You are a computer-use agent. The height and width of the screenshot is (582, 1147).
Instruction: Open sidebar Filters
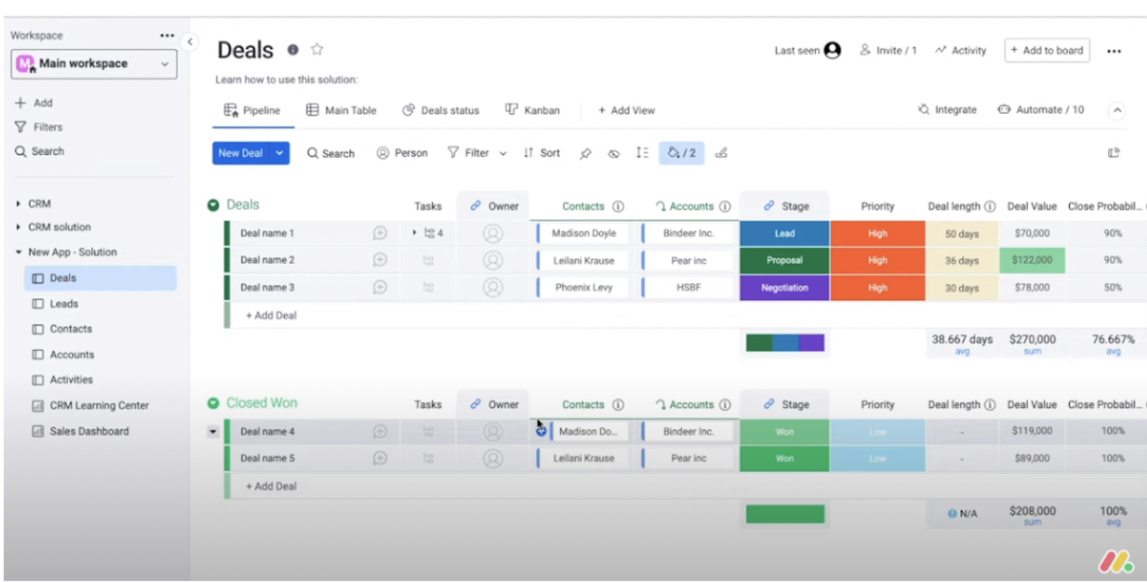pos(39,127)
